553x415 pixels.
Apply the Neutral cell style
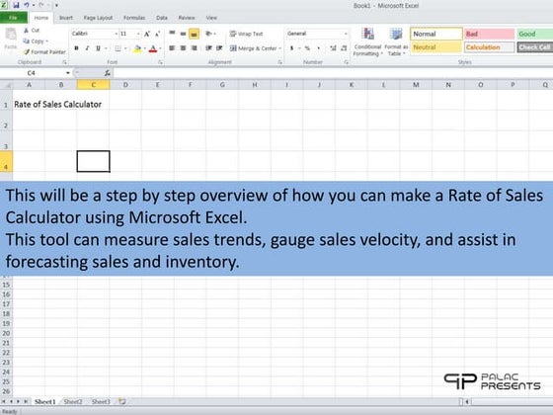[436, 47]
